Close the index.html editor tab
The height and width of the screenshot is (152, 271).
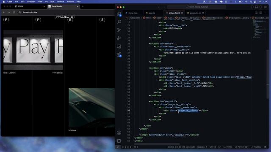(x=182, y=13)
